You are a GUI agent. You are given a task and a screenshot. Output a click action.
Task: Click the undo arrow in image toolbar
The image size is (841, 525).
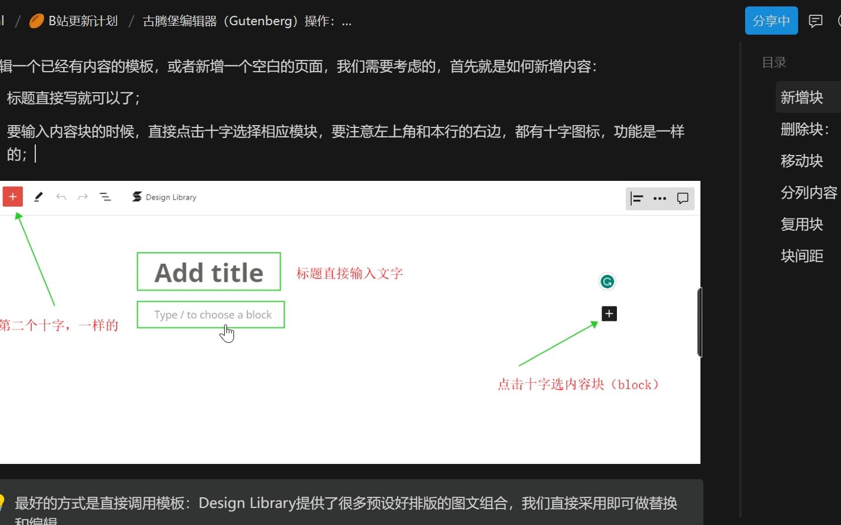pos(61,197)
